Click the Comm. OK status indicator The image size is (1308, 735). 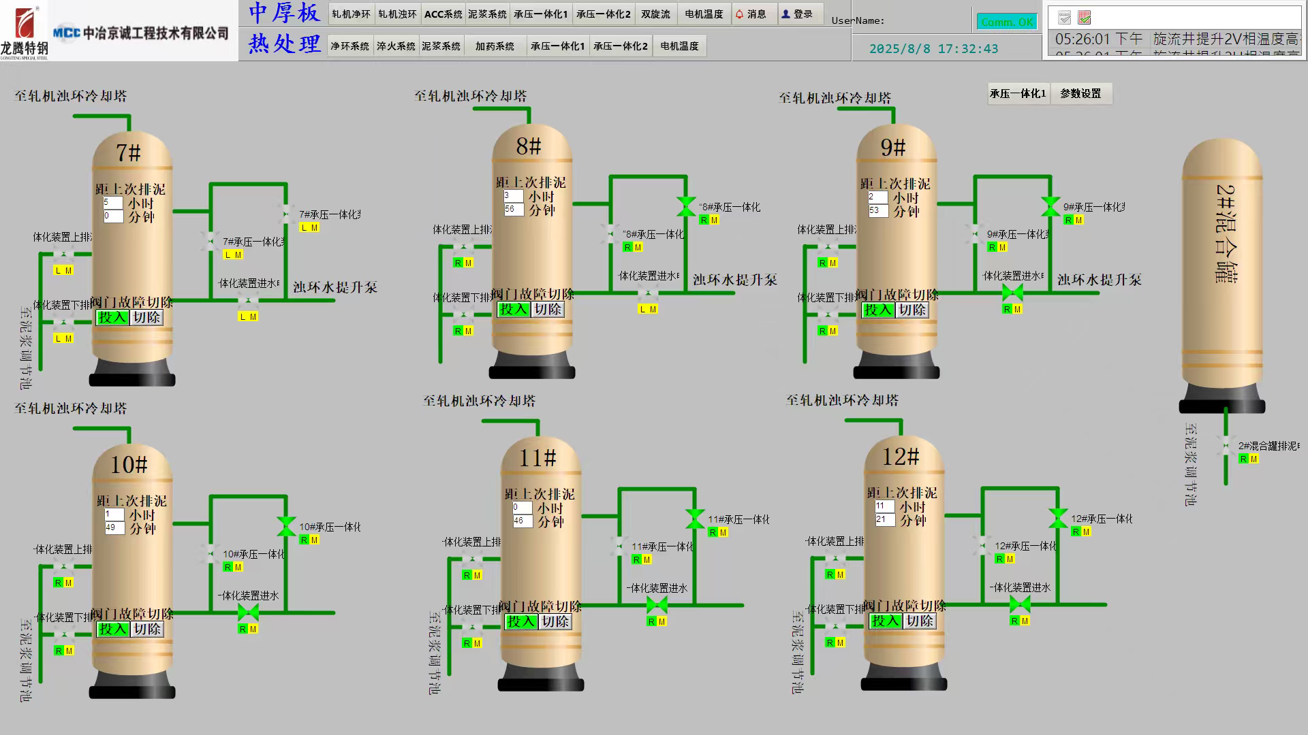[1007, 22]
